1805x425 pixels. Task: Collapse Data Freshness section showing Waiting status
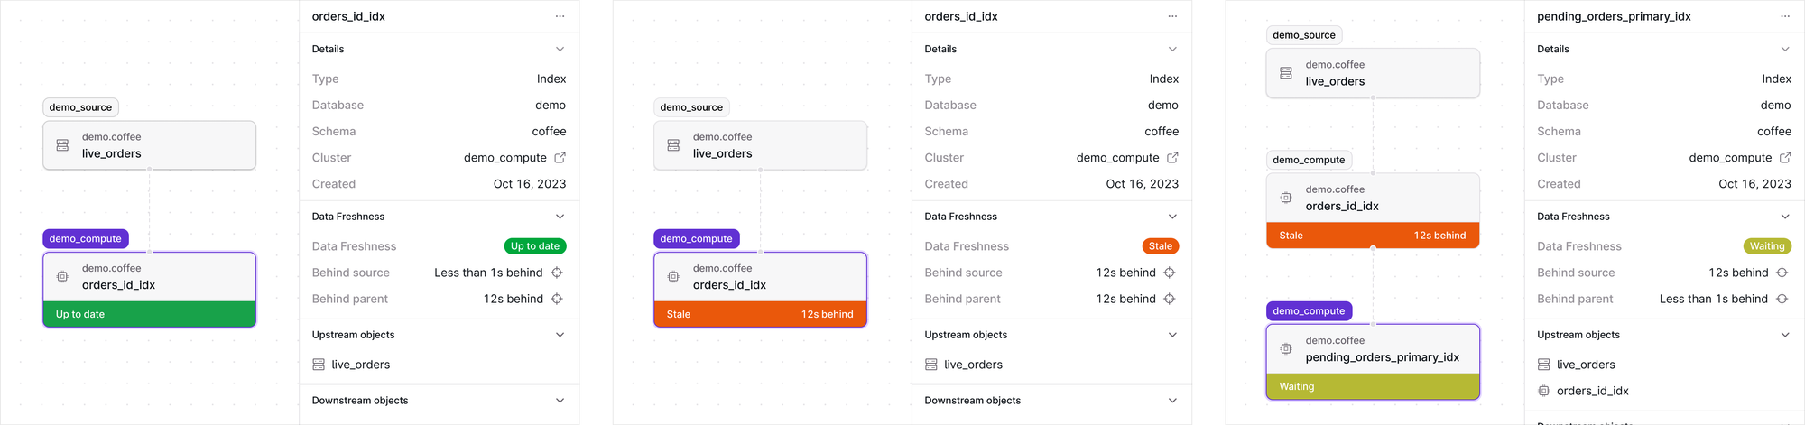1784,217
